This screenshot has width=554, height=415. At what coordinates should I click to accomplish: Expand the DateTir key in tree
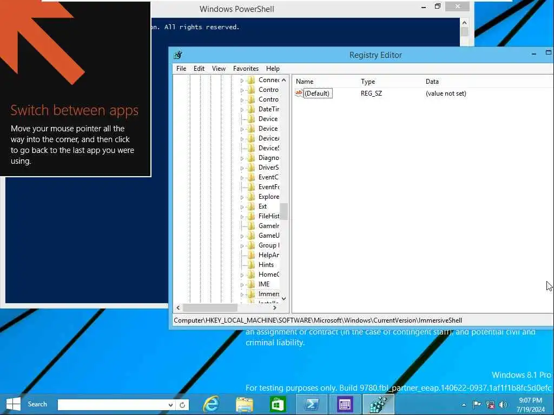[x=242, y=110]
